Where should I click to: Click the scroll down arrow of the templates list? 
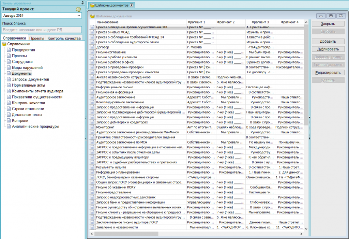pyautogui.click(x=306, y=229)
